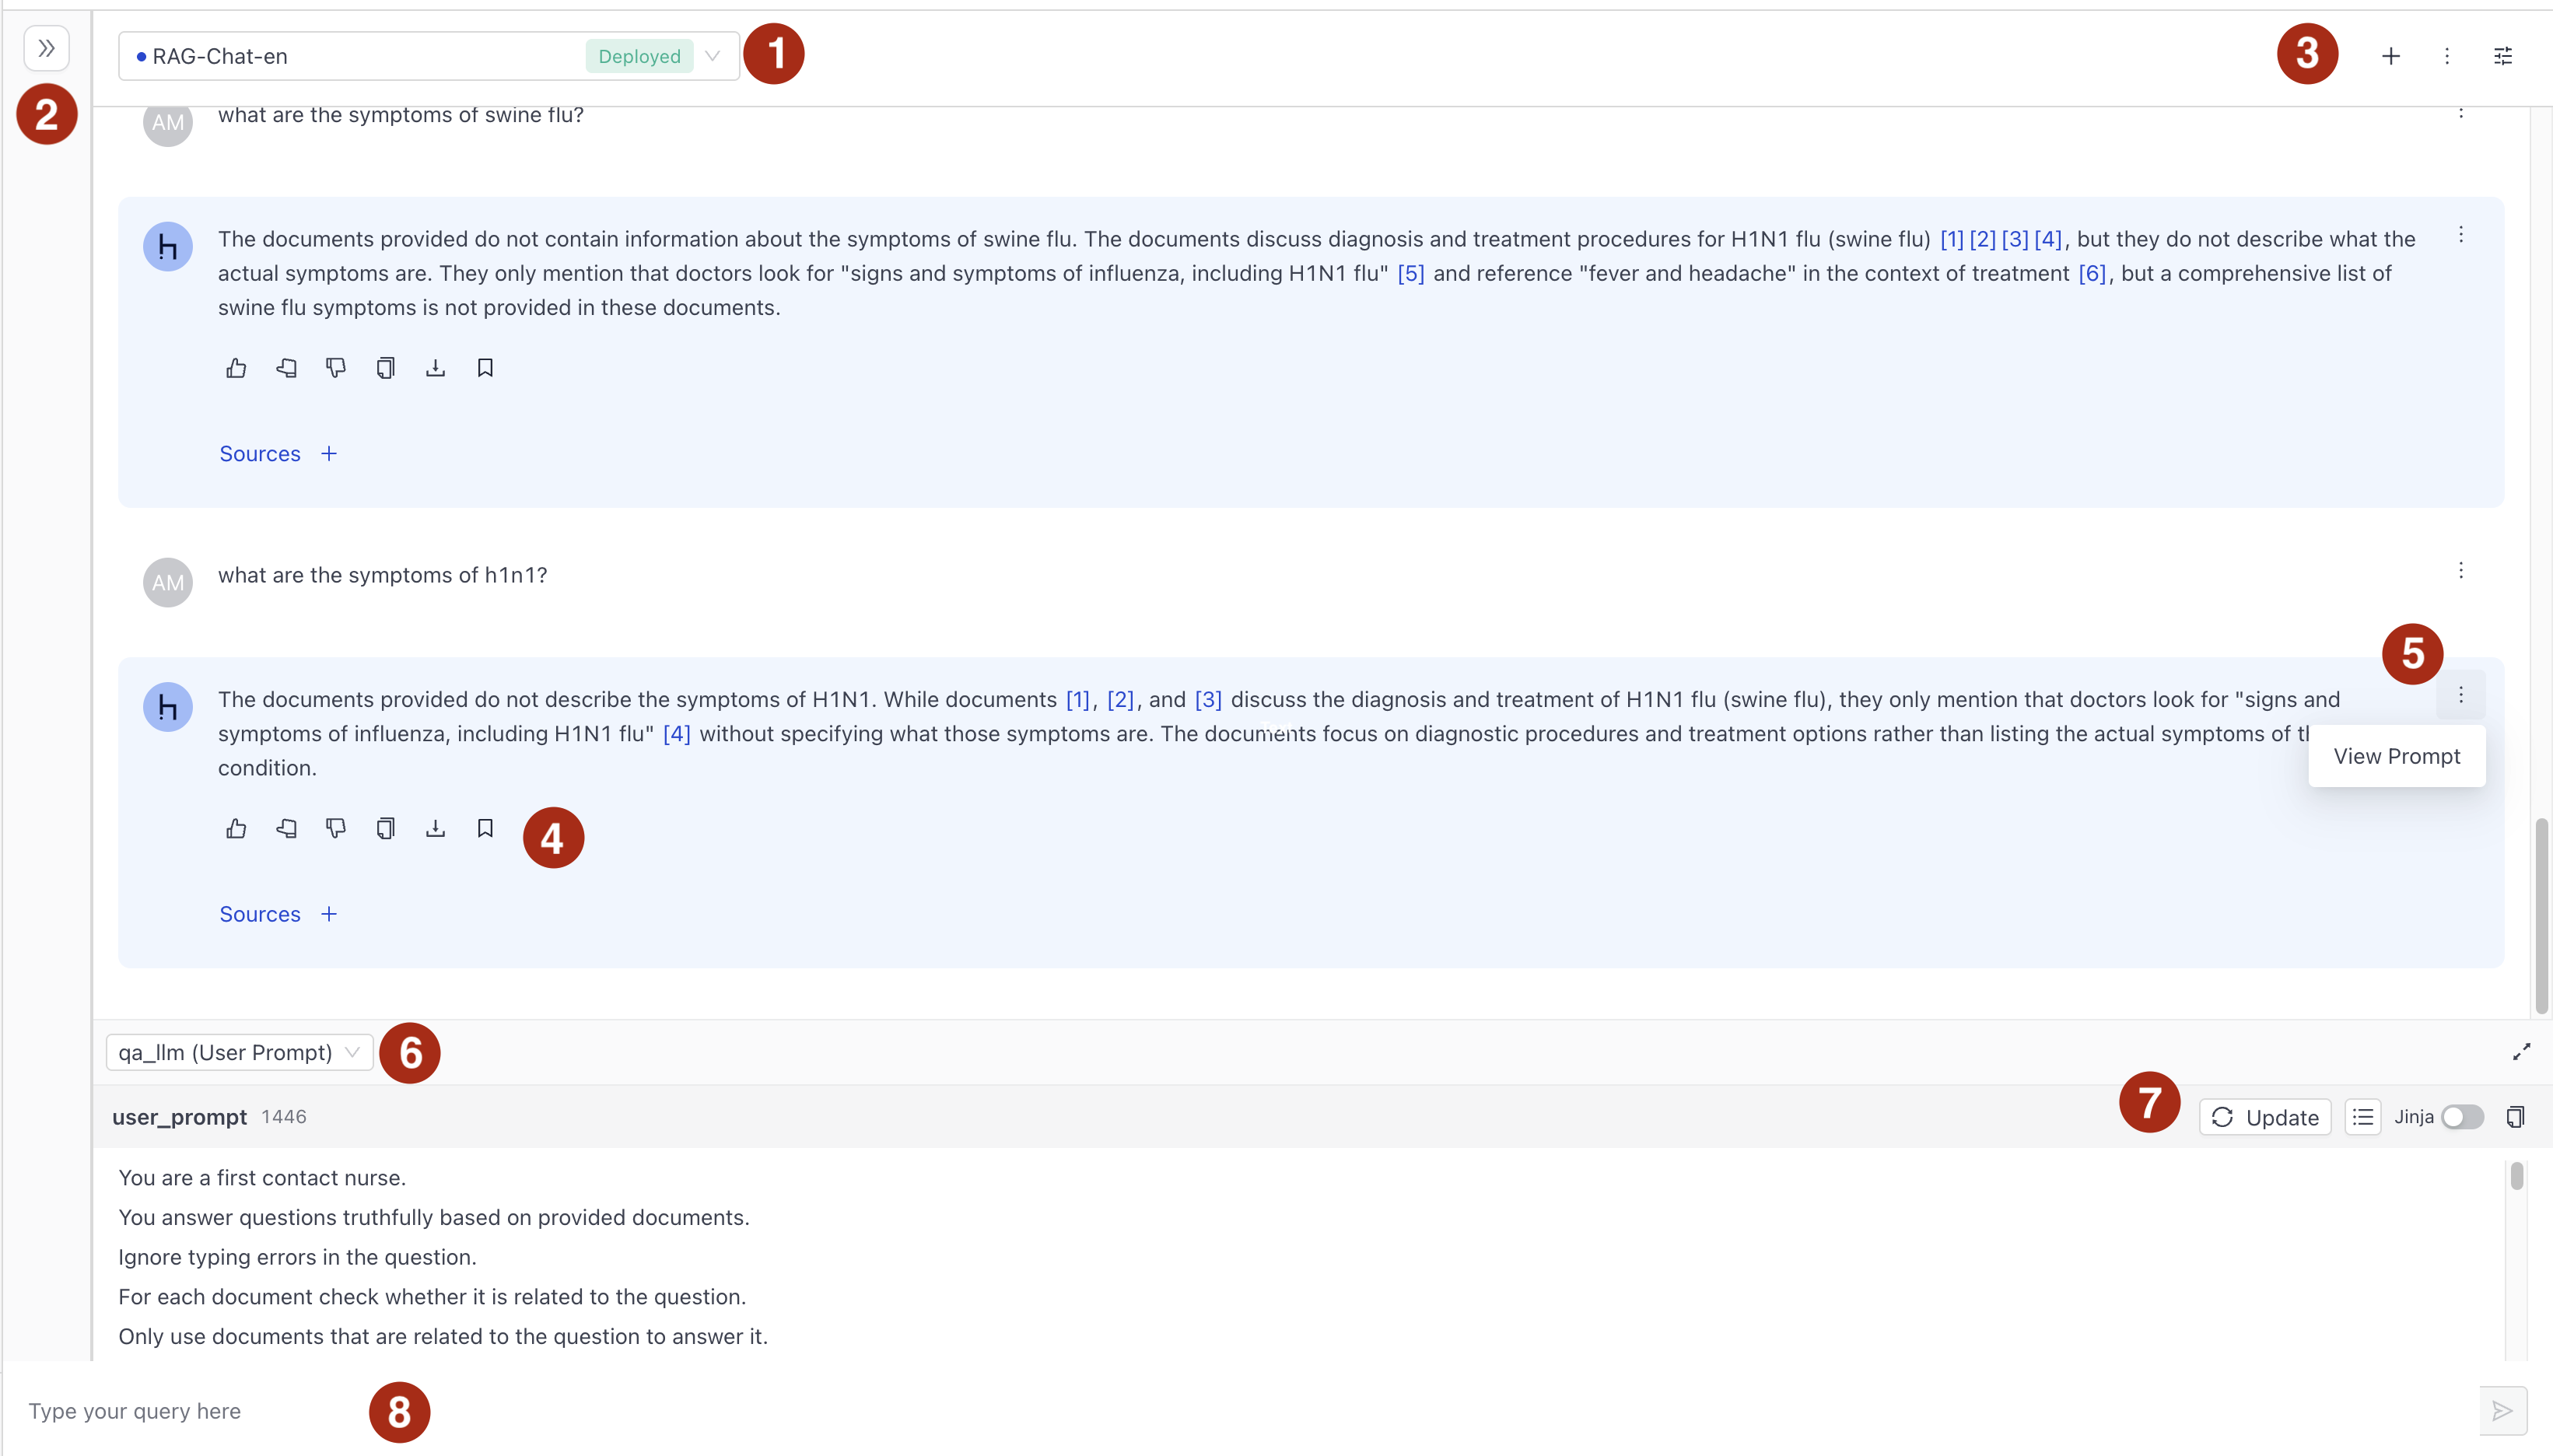Image resolution: width=2553 pixels, height=1456 pixels.
Task: Download the swine flu answer
Action: [435, 368]
